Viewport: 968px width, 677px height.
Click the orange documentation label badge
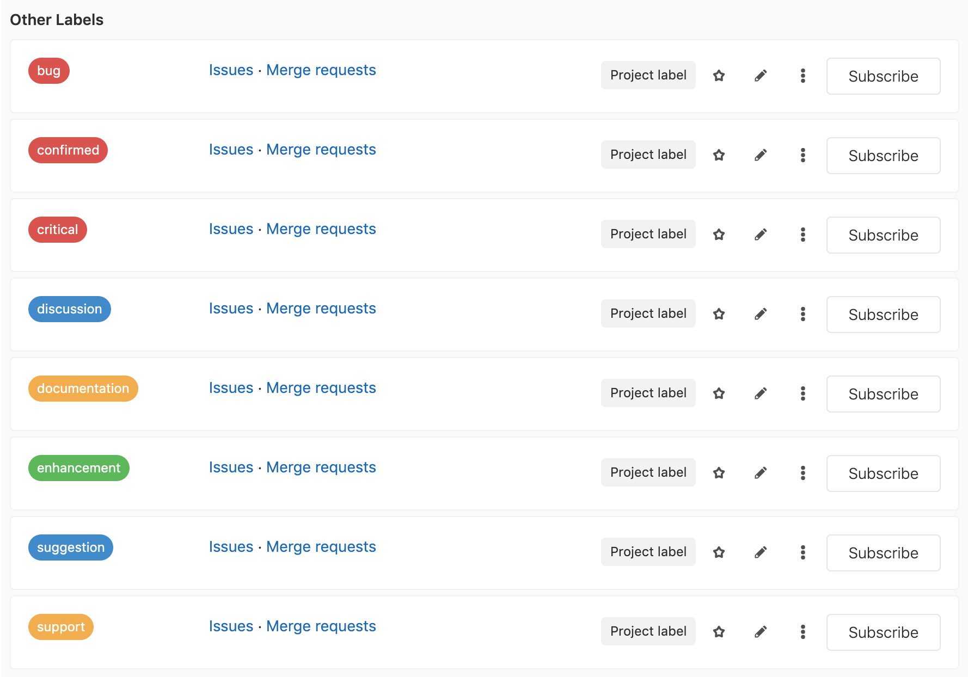[x=83, y=389]
